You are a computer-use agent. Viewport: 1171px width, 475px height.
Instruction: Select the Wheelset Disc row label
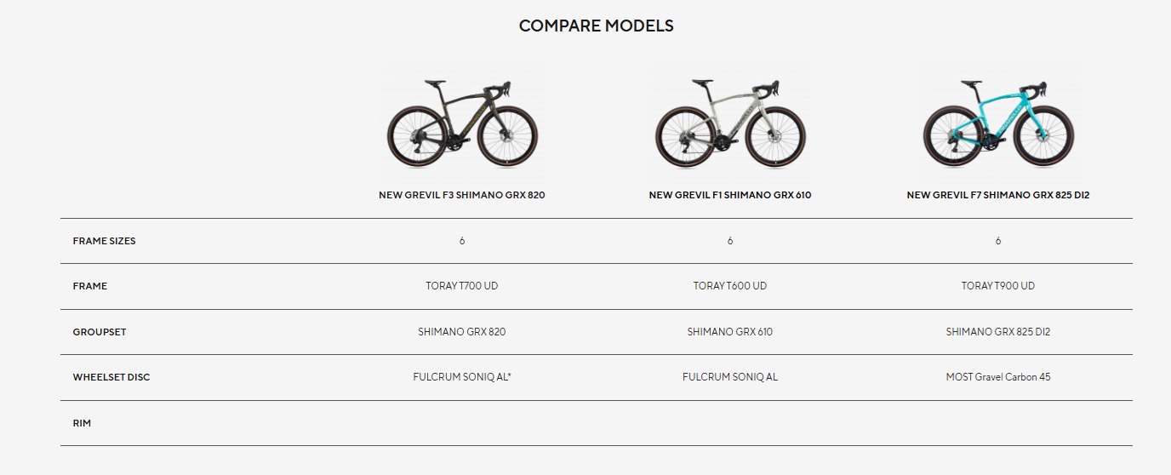pos(111,377)
